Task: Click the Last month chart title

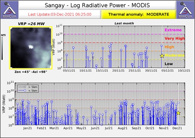Action: [124, 23]
